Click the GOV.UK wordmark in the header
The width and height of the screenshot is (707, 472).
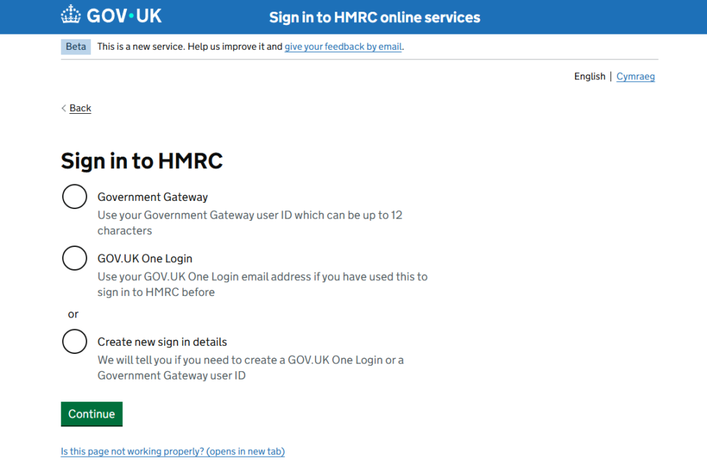(x=124, y=16)
